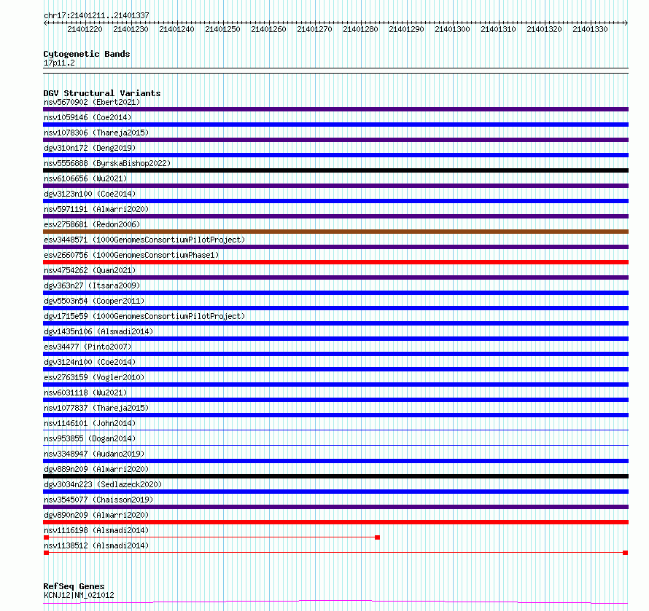Select the black bar under nsv5556888

335,170
